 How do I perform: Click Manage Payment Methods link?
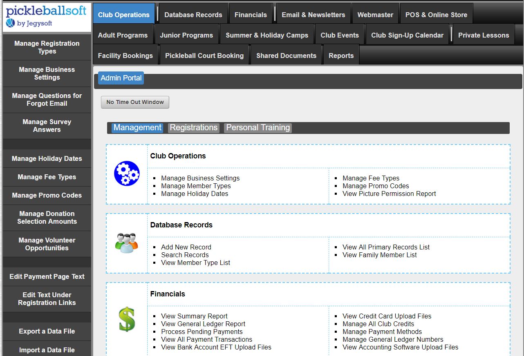pyautogui.click(x=382, y=332)
